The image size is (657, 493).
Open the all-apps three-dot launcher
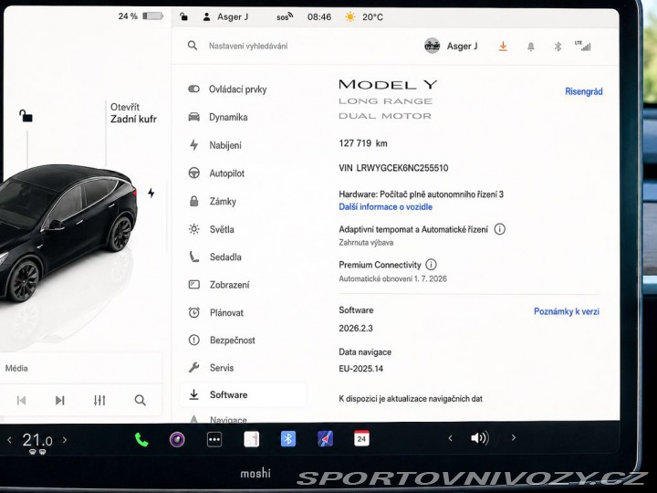[214, 439]
